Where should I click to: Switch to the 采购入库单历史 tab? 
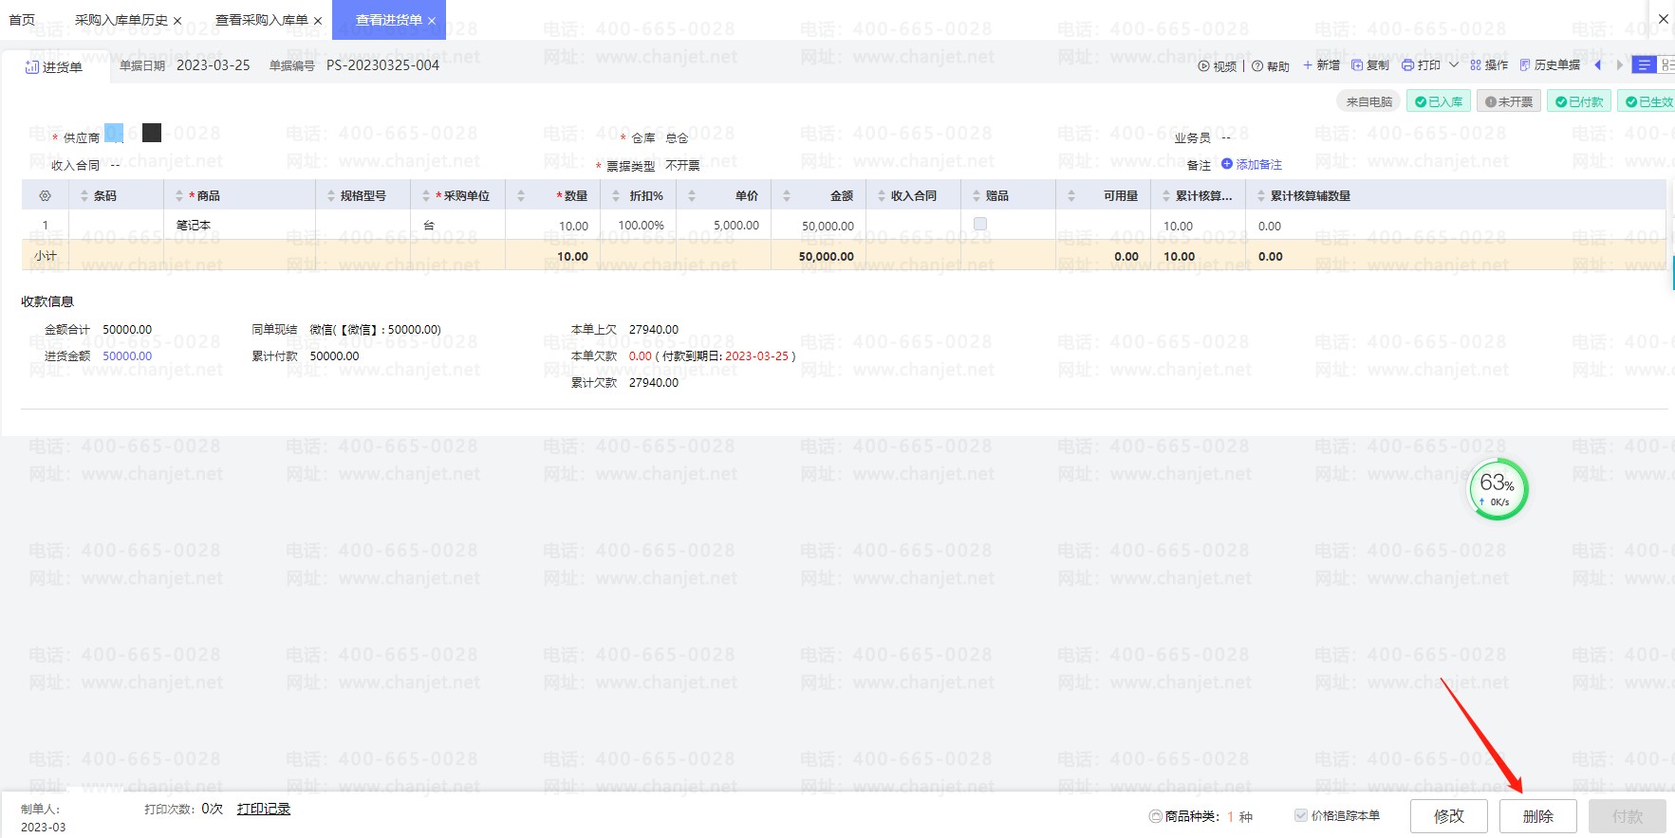tap(121, 20)
